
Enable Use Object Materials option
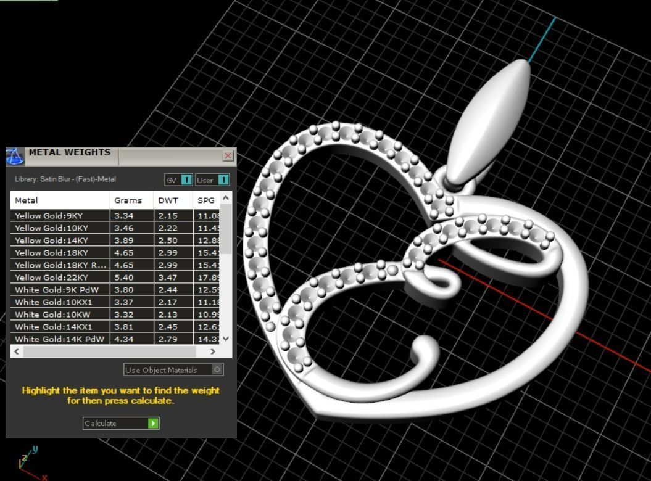coord(173,369)
